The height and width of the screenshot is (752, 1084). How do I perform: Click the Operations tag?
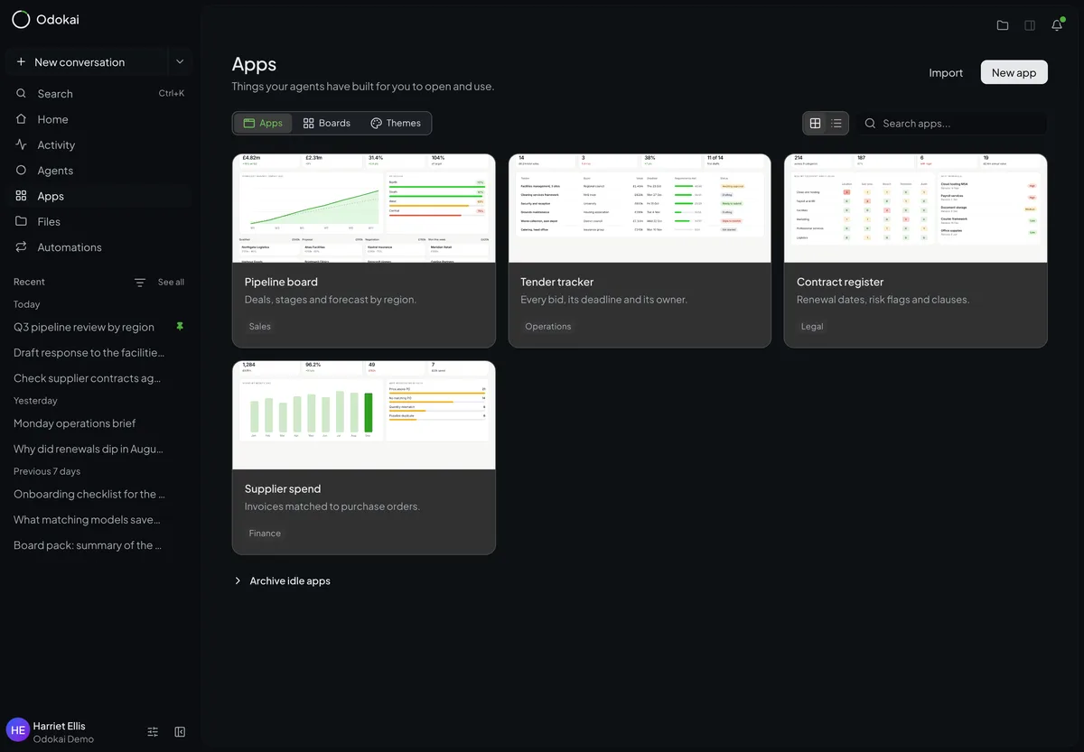[548, 327]
